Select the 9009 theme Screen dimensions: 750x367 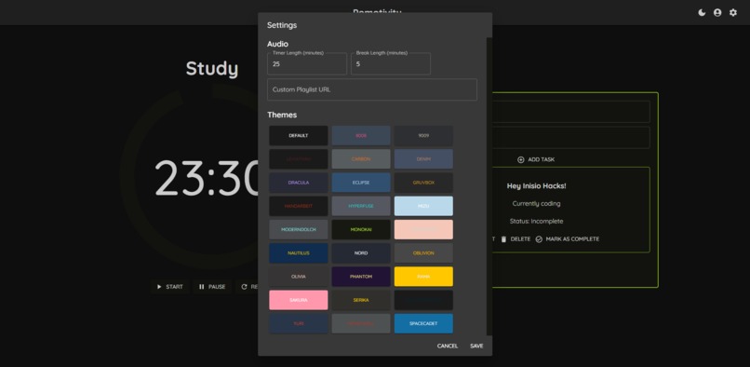tap(423, 136)
